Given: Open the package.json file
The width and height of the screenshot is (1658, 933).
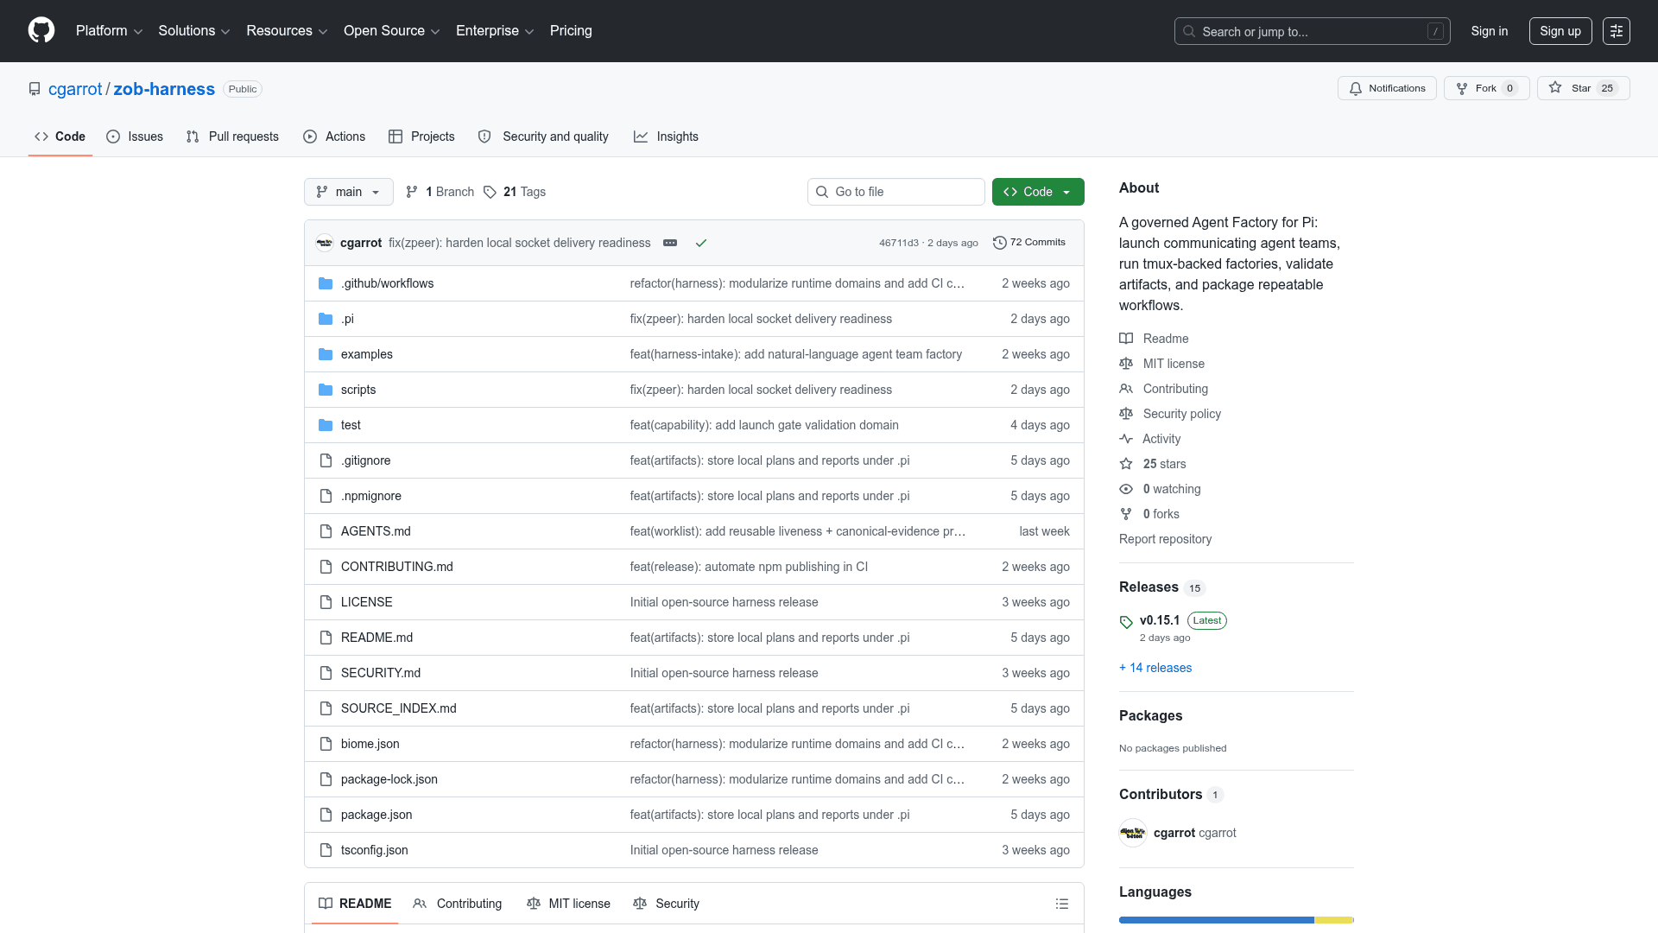Looking at the screenshot, I should 377,815.
